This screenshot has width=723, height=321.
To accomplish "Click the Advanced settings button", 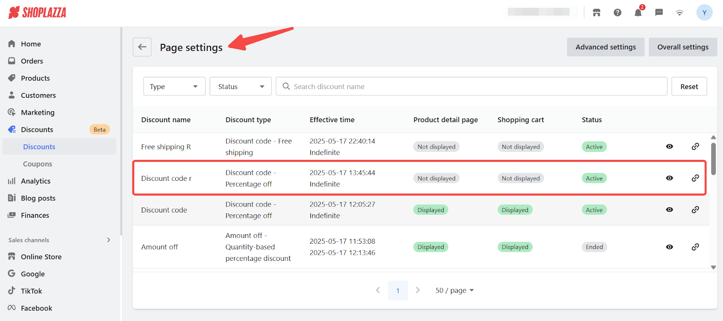I will 605,47.
